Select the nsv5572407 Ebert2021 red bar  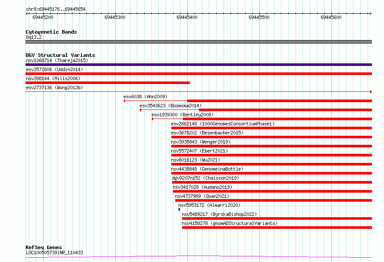[x=271, y=155]
